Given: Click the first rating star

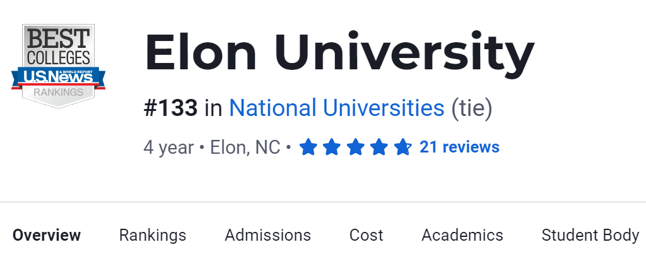Looking at the screenshot, I should point(308,147).
